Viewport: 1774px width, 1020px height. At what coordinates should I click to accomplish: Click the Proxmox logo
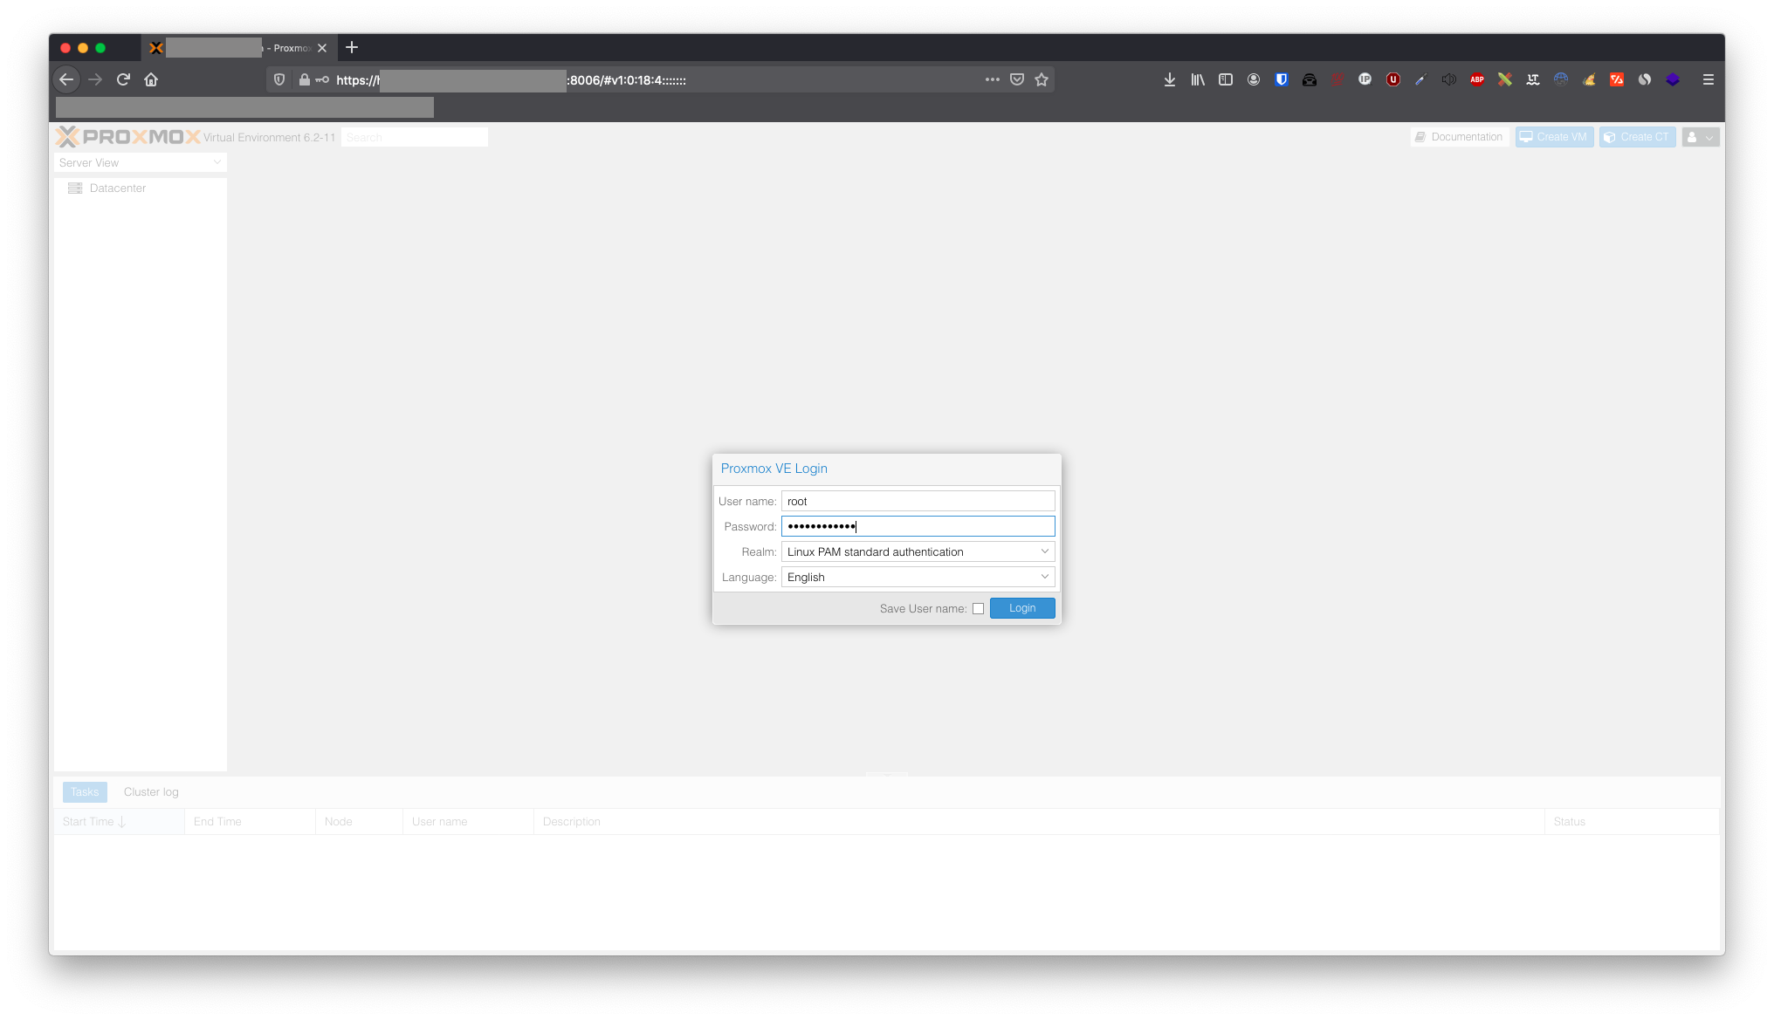click(128, 136)
